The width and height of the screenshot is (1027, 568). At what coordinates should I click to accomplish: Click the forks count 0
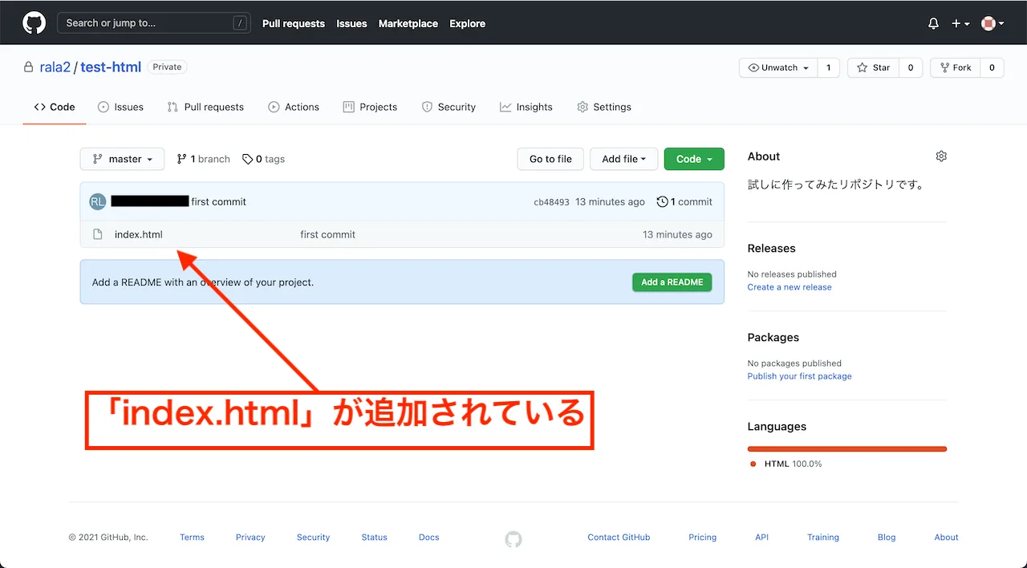992,68
